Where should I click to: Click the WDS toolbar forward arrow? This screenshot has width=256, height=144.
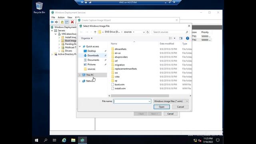pos(56,22)
